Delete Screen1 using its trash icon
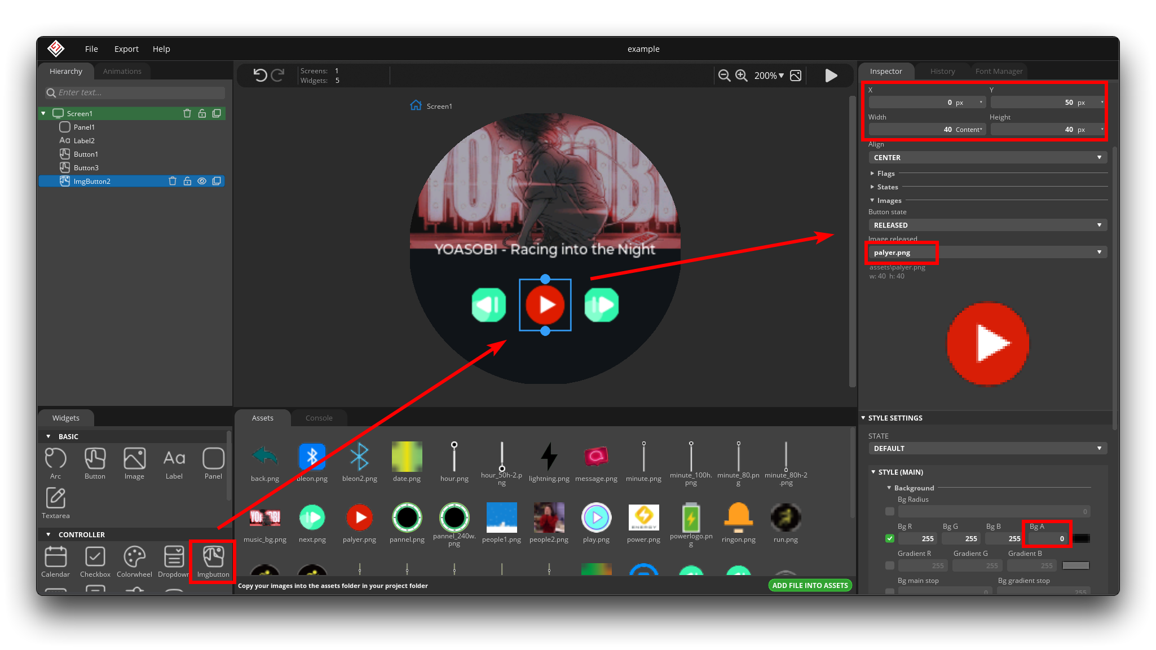This screenshot has height=650, width=1156. tap(187, 113)
